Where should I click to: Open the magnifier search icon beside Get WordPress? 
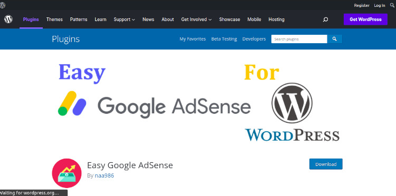pyautogui.click(x=326, y=19)
